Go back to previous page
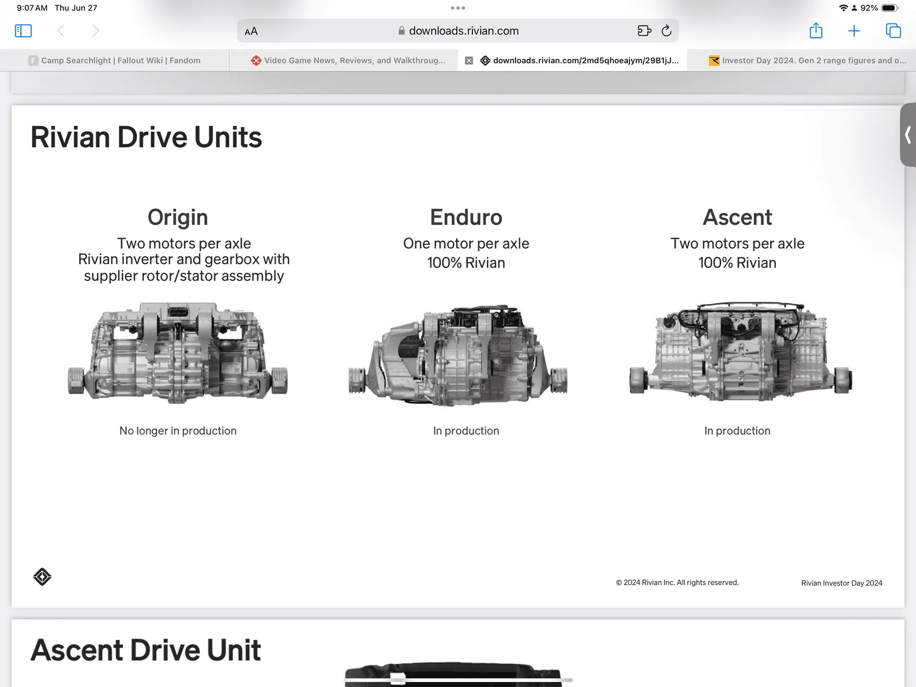The height and width of the screenshot is (687, 916). pos(61,31)
